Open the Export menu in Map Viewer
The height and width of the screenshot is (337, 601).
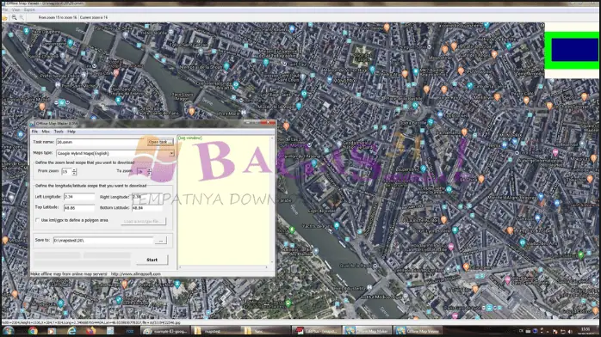[x=29, y=10]
